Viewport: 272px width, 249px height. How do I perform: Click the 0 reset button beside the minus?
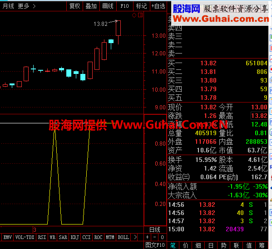click(x=162, y=237)
